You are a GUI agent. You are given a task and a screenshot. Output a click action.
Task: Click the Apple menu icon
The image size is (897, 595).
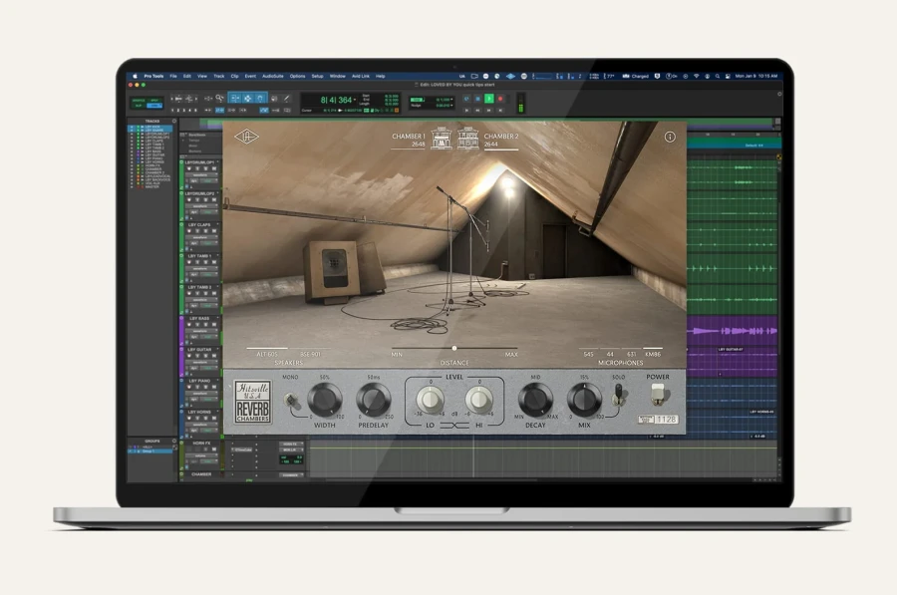click(x=135, y=76)
